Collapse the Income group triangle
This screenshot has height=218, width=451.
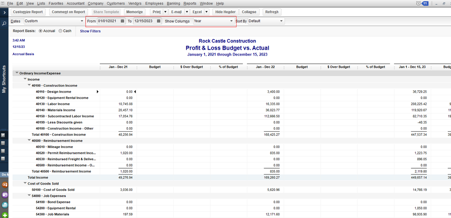[25, 79]
